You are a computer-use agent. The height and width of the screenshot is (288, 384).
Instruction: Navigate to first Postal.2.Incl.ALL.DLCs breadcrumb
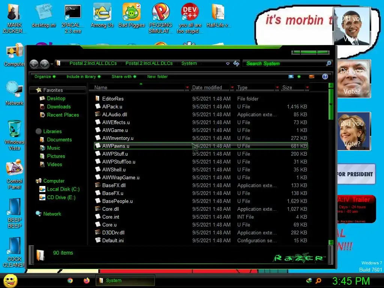click(93, 63)
